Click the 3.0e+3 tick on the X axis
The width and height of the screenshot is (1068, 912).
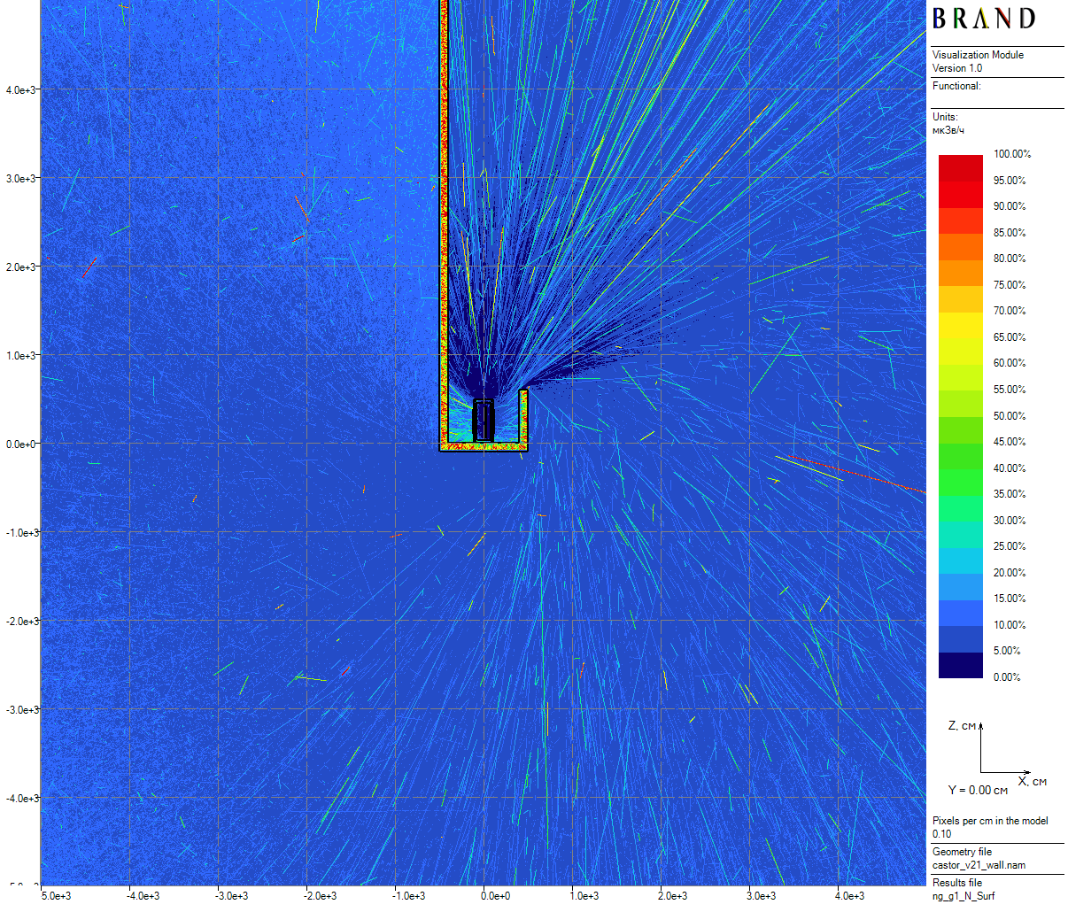(762, 896)
